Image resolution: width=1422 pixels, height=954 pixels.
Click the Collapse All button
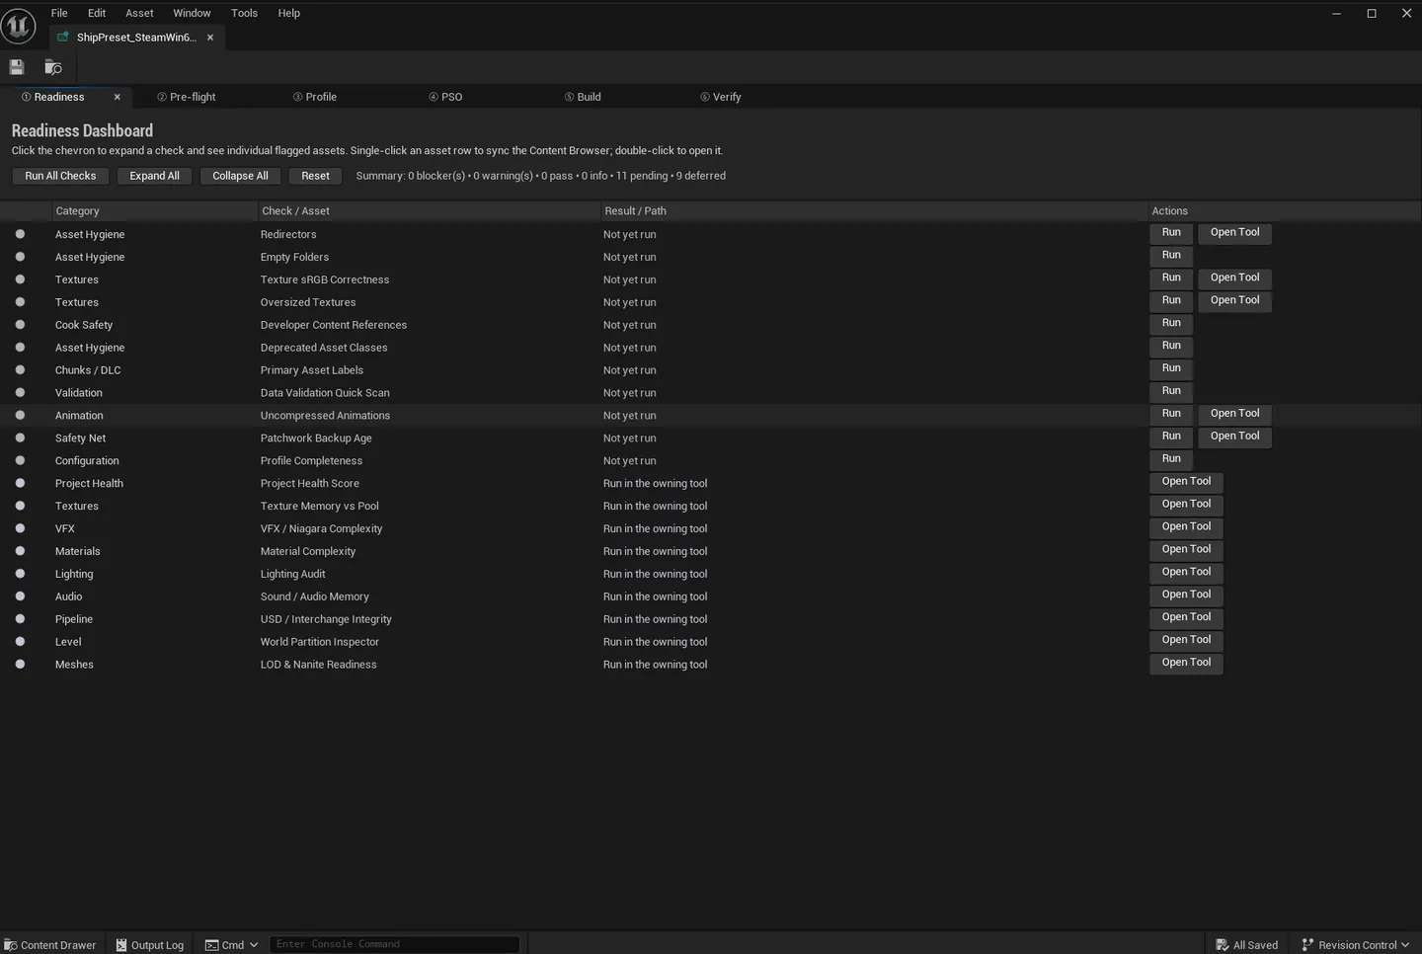[x=240, y=176]
